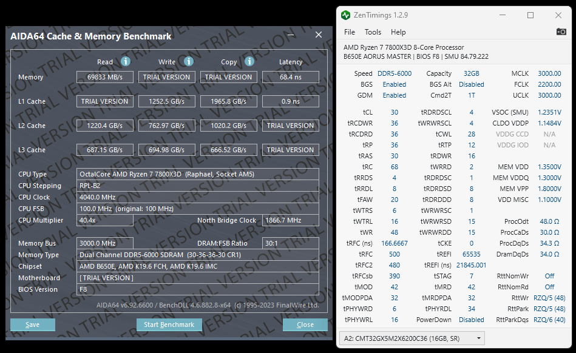Click the Read info icon in AIDA64

[x=126, y=61]
